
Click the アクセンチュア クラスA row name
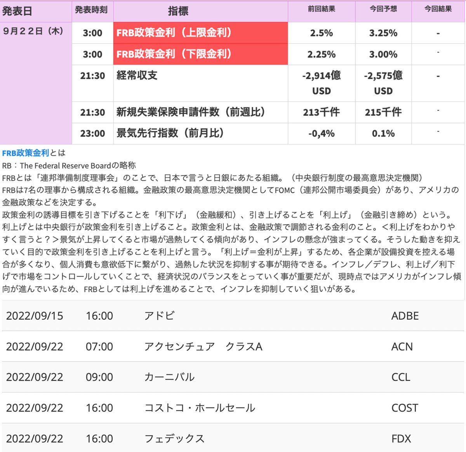(203, 346)
